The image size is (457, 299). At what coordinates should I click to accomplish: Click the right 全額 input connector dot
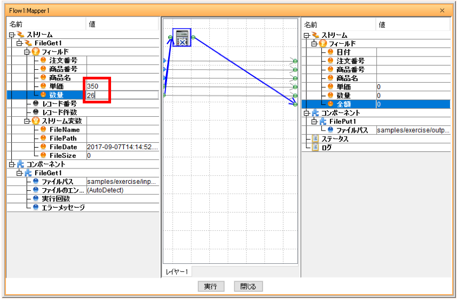295,104
